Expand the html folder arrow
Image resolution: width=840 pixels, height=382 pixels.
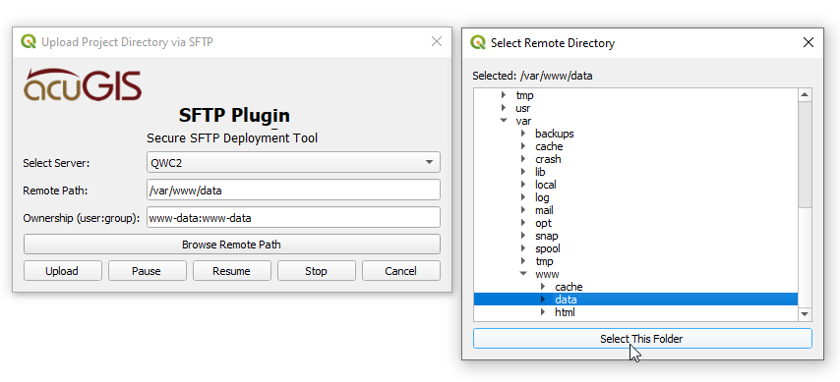pyautogui.click(x=543, y=312)
